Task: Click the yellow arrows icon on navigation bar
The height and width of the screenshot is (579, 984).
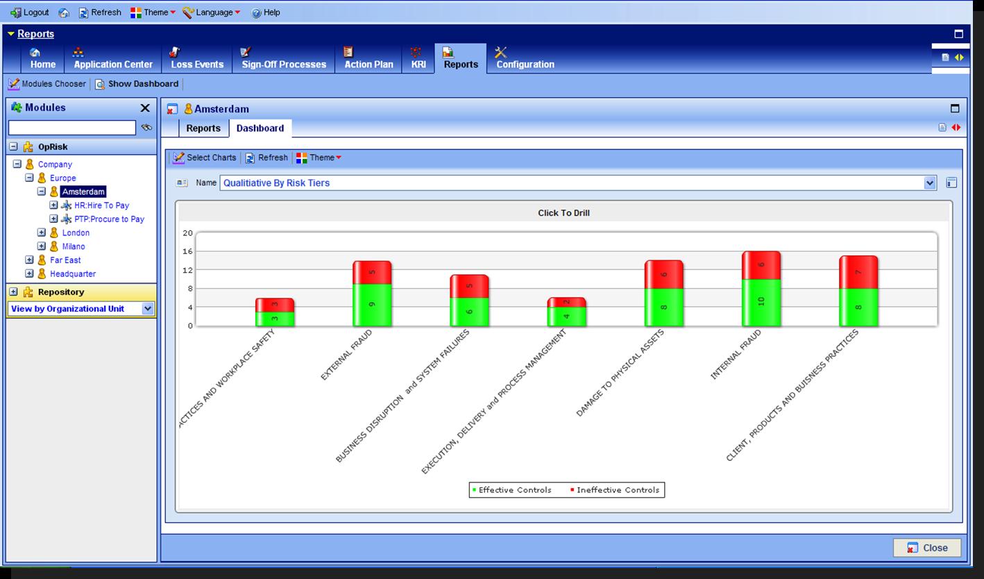Action: (959, 58)
